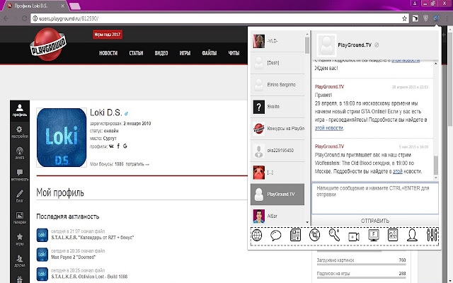Click the Игры года 2017 red button
Screen dimensions: 453x283
click(x=108, y=35)
